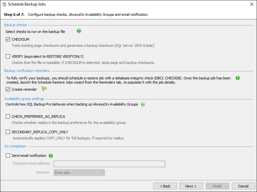Click the Backup checks section heading
Screen dimensions: 257x192
click(x=15, y=25)
